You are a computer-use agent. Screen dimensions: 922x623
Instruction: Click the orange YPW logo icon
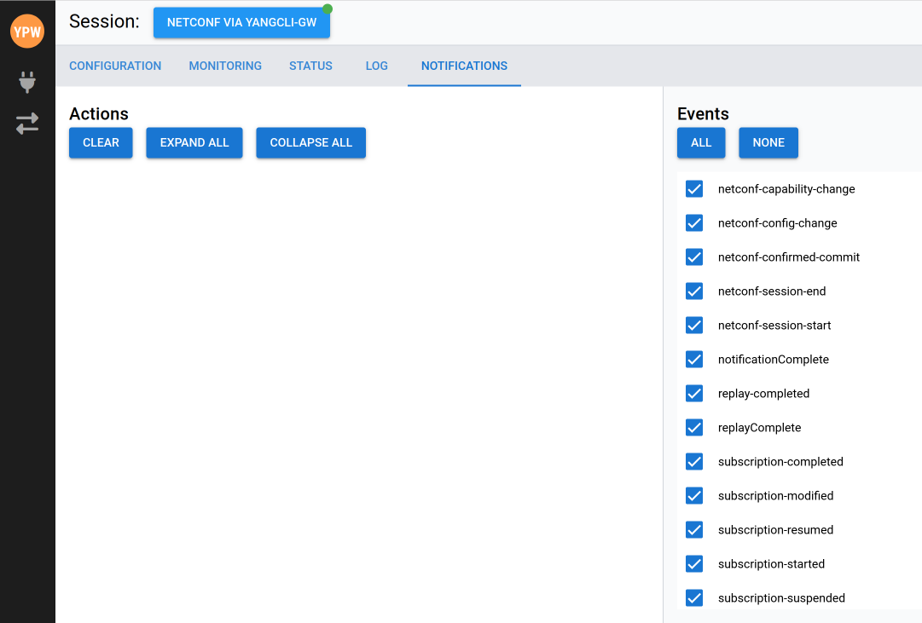click(x=27, y=32)
